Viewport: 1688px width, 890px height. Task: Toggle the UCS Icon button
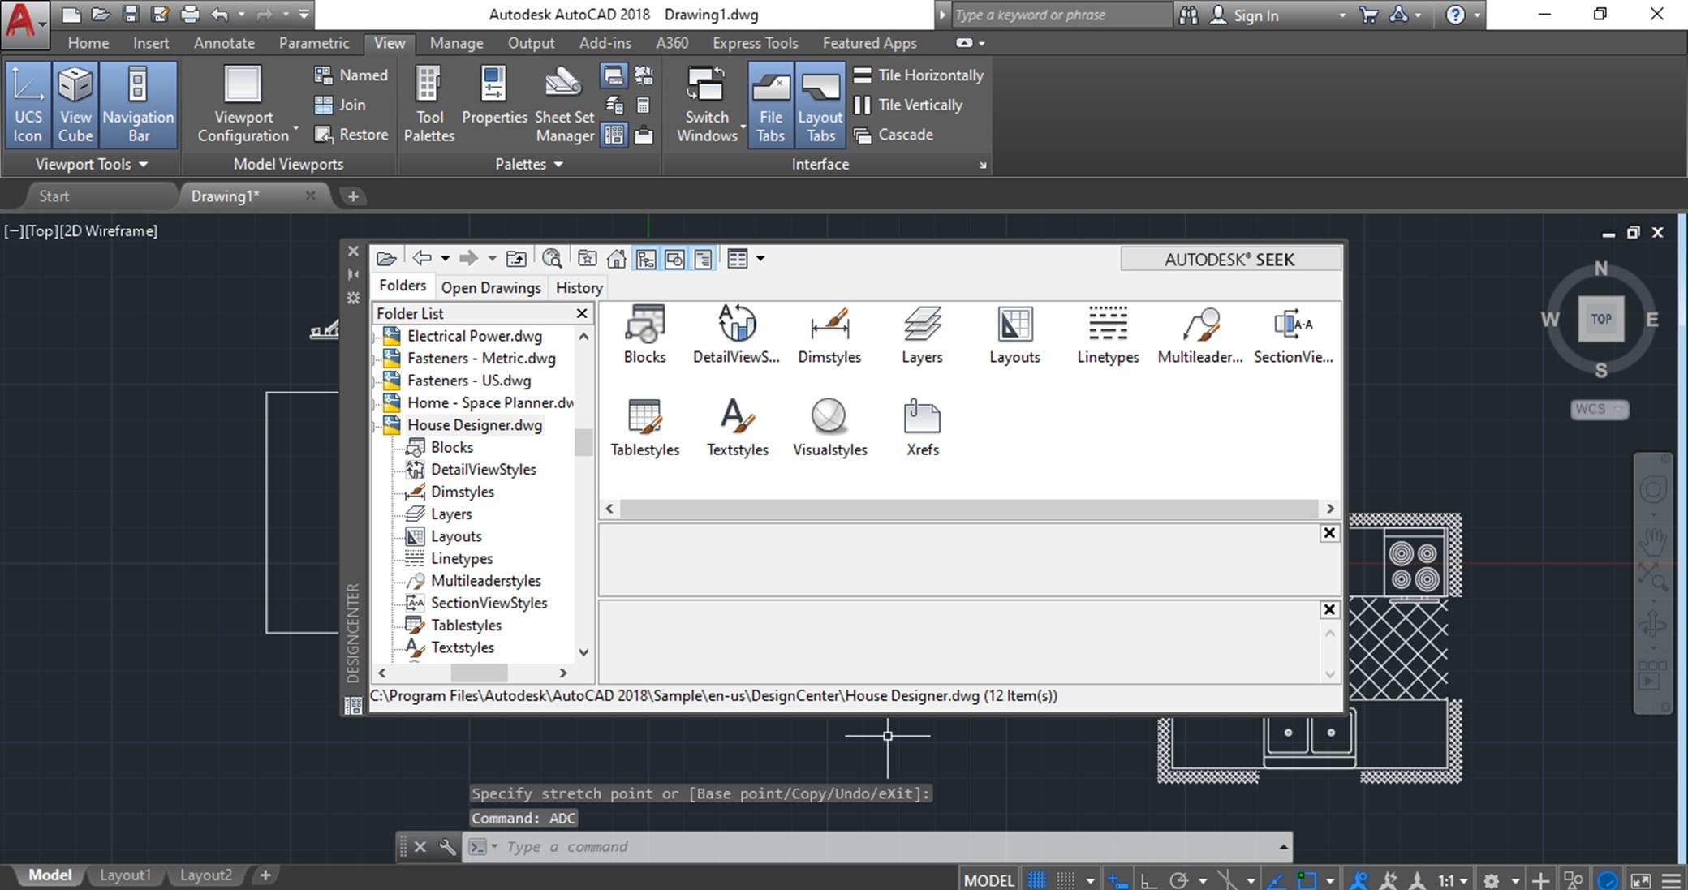(x=28, y=105)
